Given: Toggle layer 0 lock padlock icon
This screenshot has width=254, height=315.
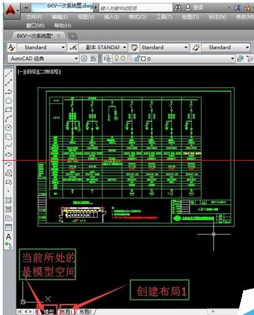Looking at the screenshot, I should pos(137,58).
